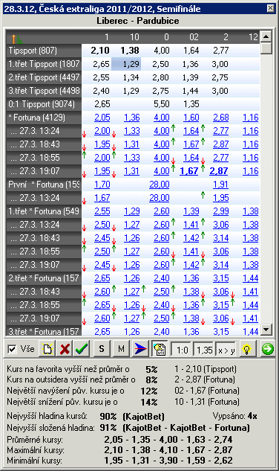The height and width of the screenshot is (471, 279).
Task: Click column header 12
Action: tap(253, 37)
